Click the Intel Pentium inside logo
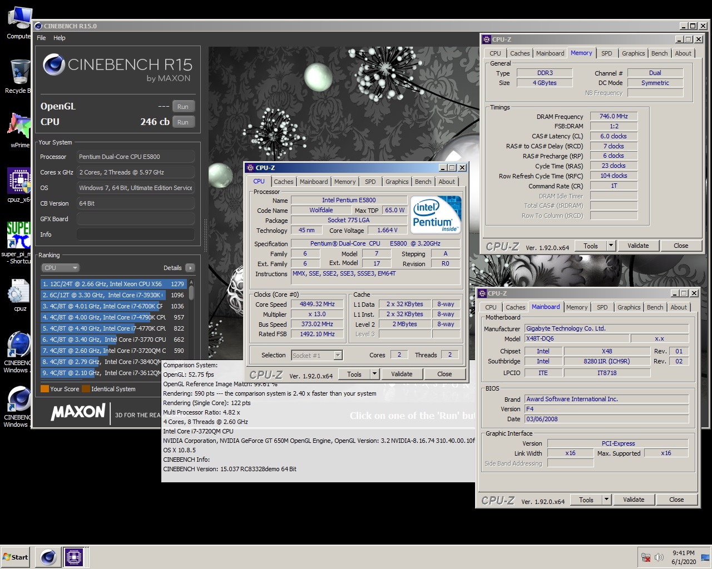Image resolution: width=712 pixels, height=569 pixels. point(437,214)
